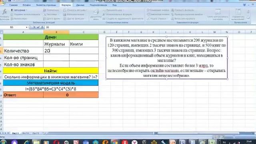Open Calculation Options
The height and width of the screenshot is (144, 256).
coord(238,14)
